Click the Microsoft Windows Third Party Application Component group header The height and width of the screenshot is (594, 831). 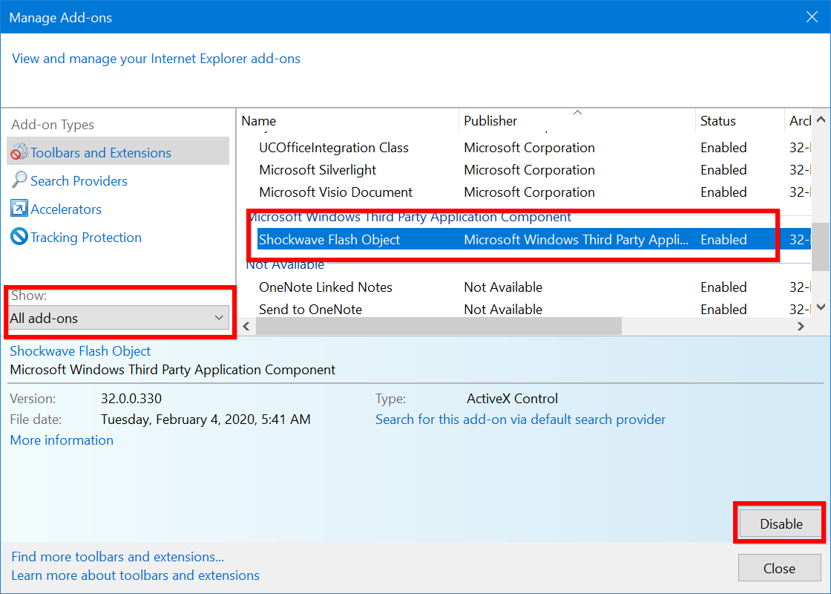click(x=409, y=217)
